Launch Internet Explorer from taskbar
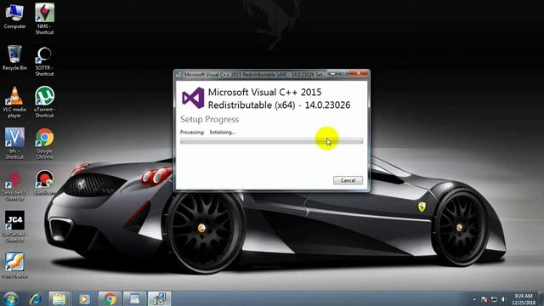The width and height of the screenshot is (544, 306). click(x=36, y=298)
